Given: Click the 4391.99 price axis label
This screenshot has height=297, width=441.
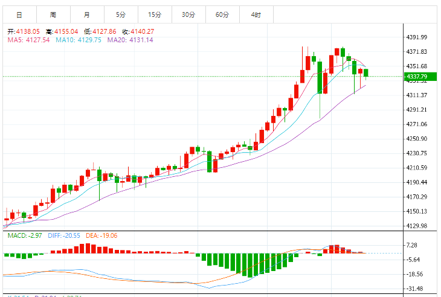Looking at the screenshot, I should pyautogui.click(x=416, y=37).
